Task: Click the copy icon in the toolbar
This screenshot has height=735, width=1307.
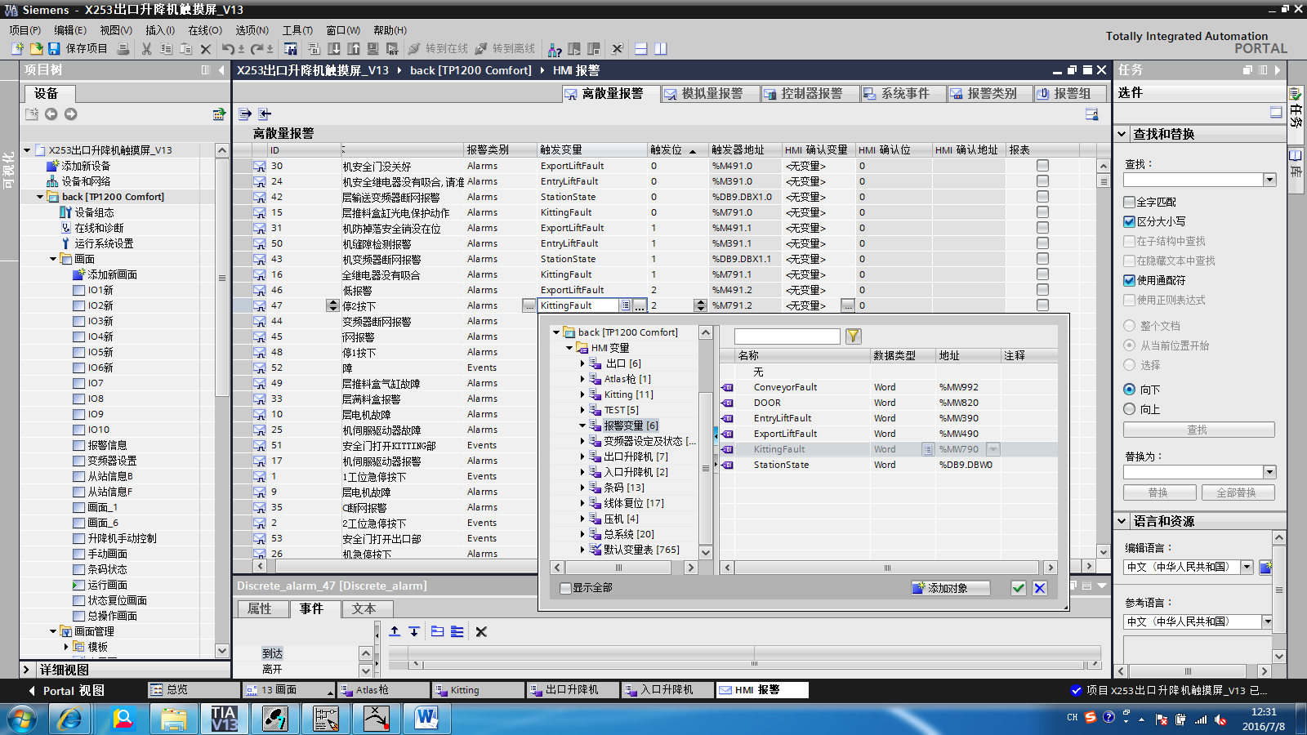Action: (167, 49)
